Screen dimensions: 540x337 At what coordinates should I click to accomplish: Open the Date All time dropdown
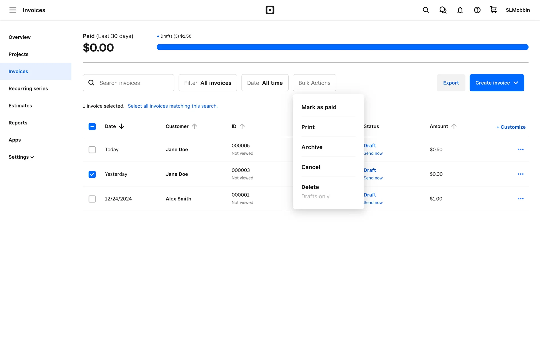265,83
